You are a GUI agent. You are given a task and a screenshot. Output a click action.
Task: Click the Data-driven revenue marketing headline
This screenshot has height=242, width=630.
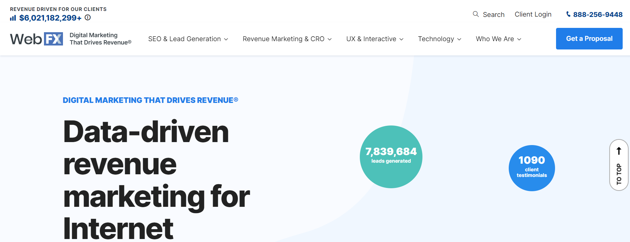click(157, 180)
